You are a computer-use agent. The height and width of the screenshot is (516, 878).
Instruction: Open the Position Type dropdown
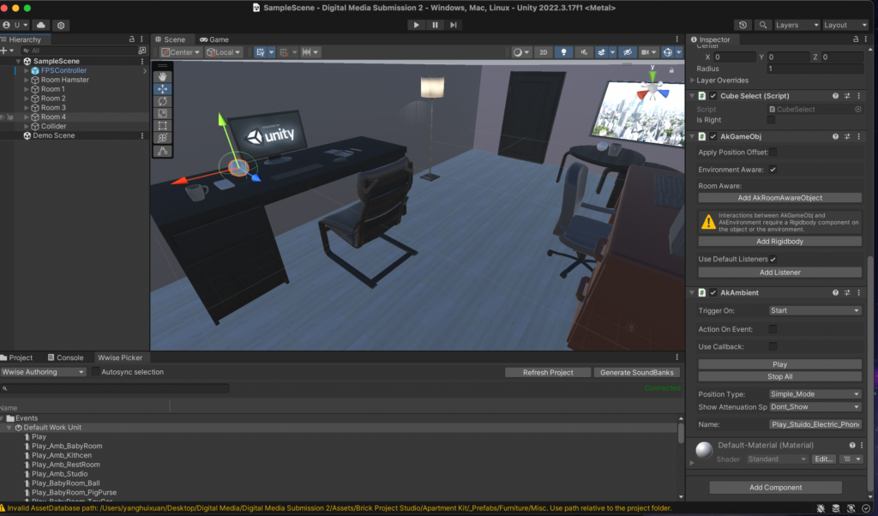point(815,394)
